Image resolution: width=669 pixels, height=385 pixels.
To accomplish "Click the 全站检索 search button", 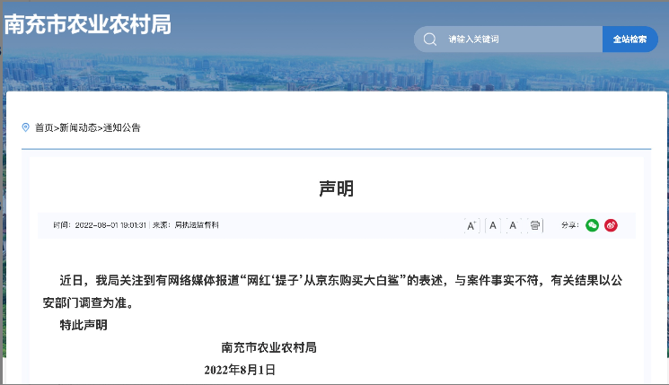I will (630, 39).
